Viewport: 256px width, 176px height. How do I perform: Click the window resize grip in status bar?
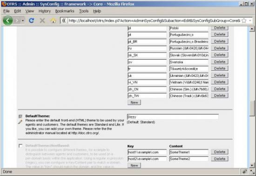click(x=252, y=172)
